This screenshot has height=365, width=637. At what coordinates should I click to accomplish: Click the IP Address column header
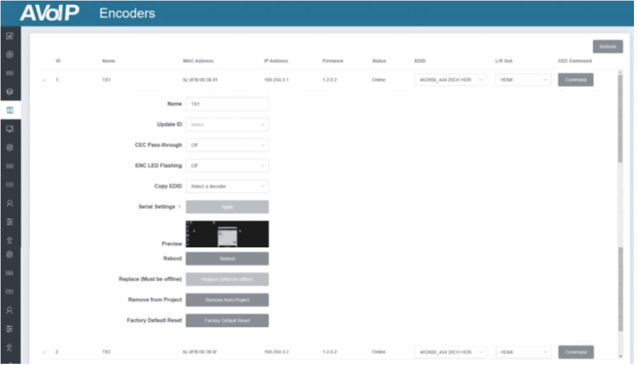276,61
